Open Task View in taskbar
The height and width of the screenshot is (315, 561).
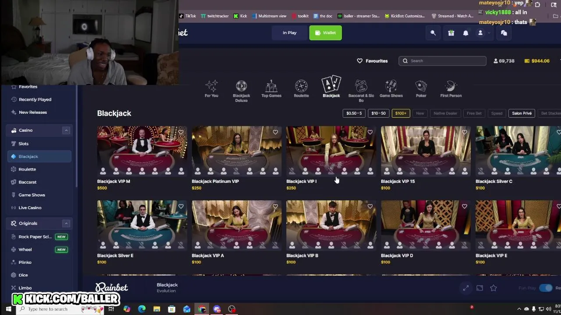click(111, 309)
